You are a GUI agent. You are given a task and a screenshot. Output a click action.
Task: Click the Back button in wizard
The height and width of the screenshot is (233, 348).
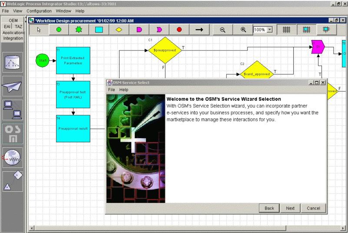269,208
